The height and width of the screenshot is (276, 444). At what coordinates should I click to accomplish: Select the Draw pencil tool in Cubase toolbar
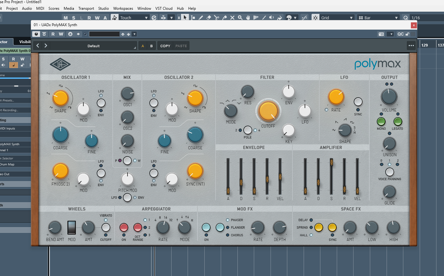click(201, 18)
